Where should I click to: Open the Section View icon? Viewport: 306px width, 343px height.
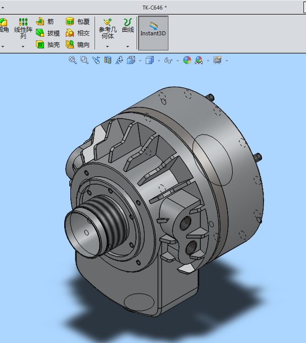coord(108,60)
